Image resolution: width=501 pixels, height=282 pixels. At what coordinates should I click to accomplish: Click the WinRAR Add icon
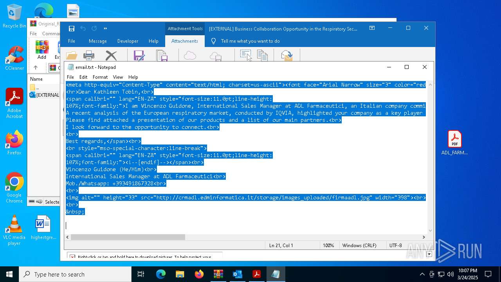(x=42, y=50)
